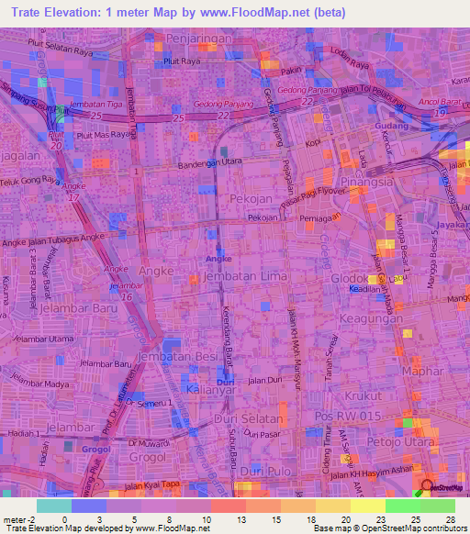Open the www.FloodMap.net link in the title

coord(255,12)
